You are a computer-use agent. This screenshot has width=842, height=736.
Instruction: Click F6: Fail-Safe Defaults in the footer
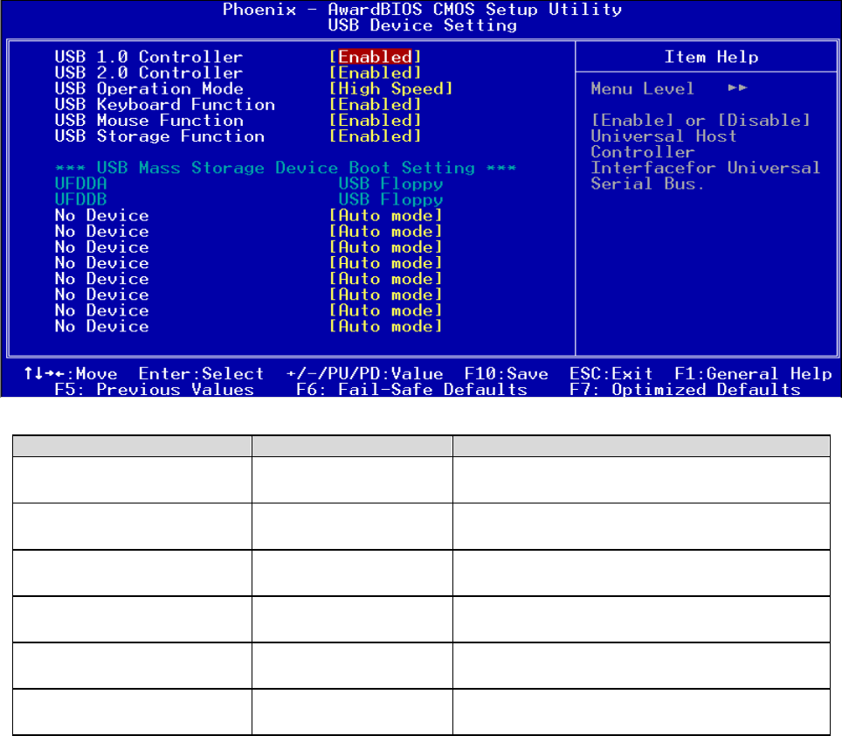(411, 390)
